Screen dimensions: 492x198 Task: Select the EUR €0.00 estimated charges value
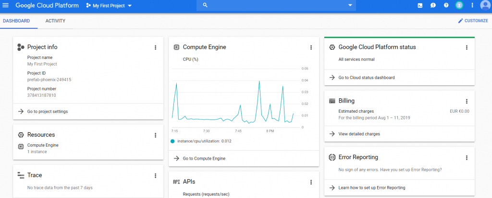459,111
